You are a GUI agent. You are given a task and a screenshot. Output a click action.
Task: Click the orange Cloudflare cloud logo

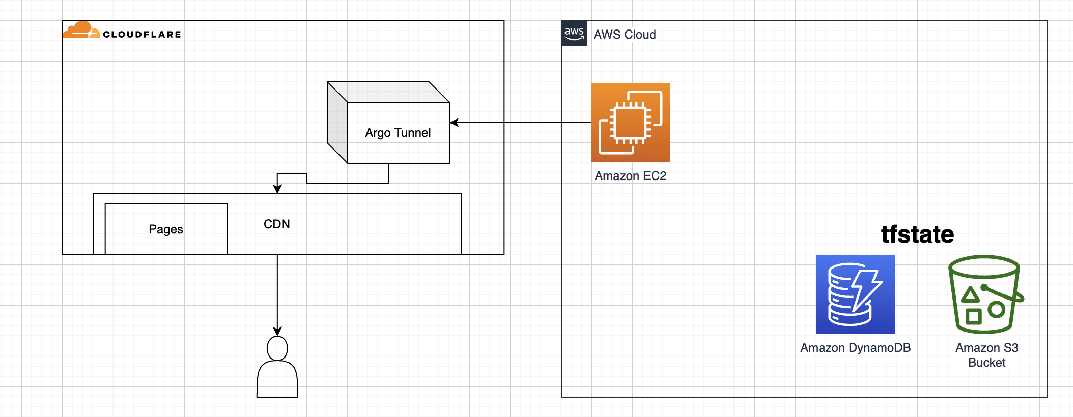point(80,31)
